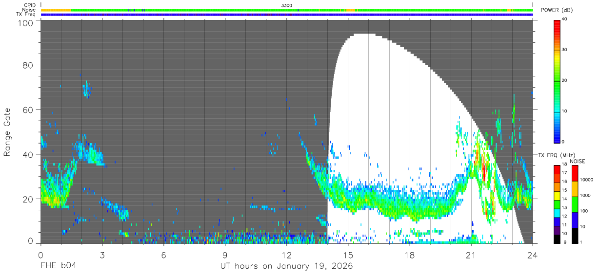Click the purple swatch in the TX FRQ legend

557,230
